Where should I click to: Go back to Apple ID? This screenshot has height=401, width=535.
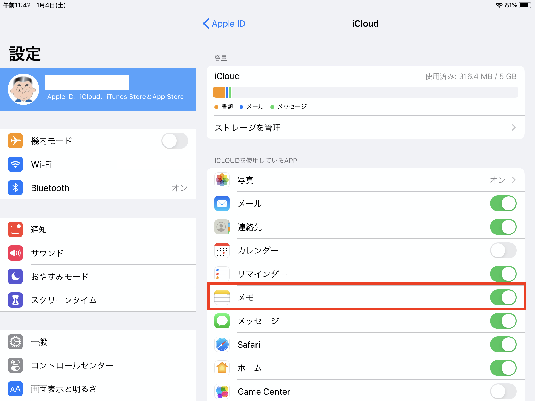pyautogui.click(x=224, y=23)
